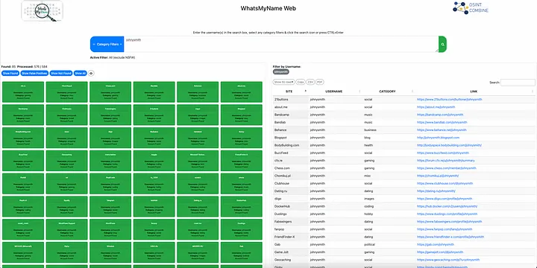This screenshot has height=268, width=537.
Task: Click the Show All button
Action: [x=80, y=73]
